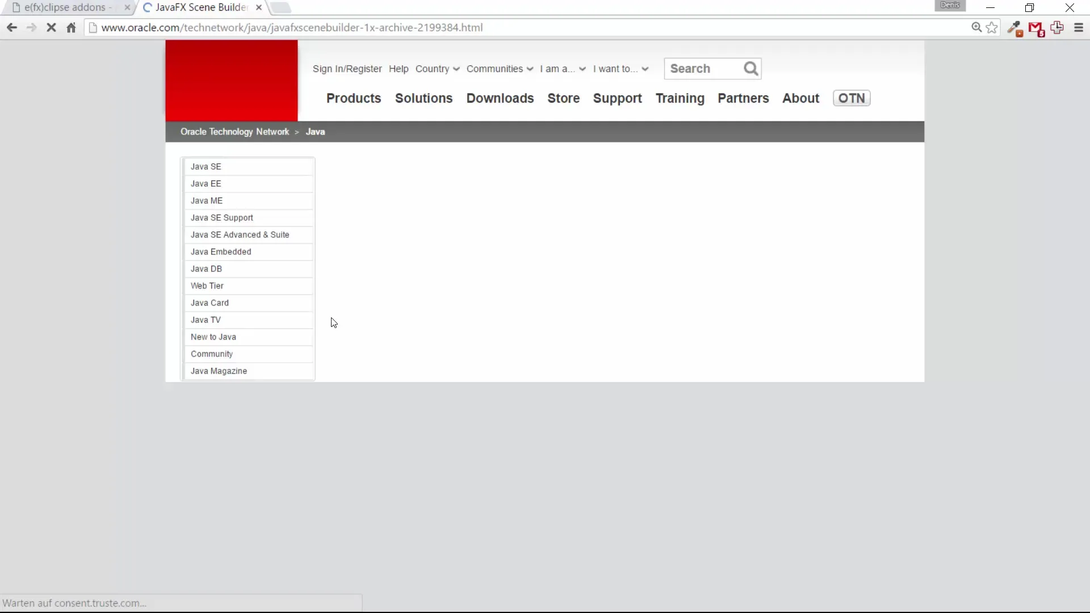
Task: Open Web Tier in the sidebar
Action: tap(249, 286)
